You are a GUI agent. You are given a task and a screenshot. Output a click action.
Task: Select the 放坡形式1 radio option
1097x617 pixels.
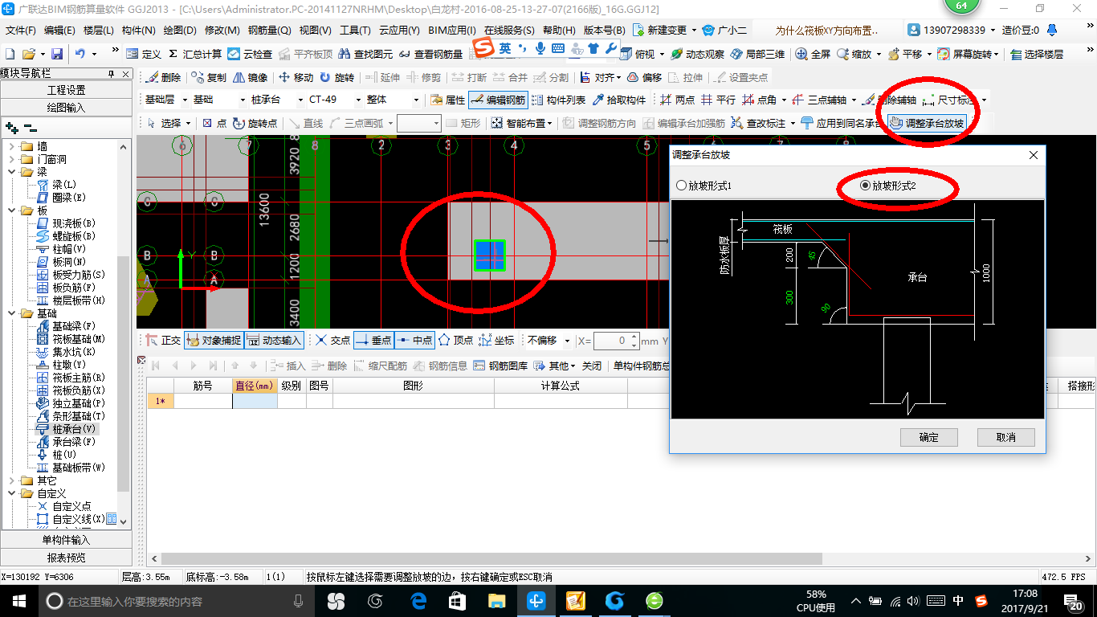[704, 186]
